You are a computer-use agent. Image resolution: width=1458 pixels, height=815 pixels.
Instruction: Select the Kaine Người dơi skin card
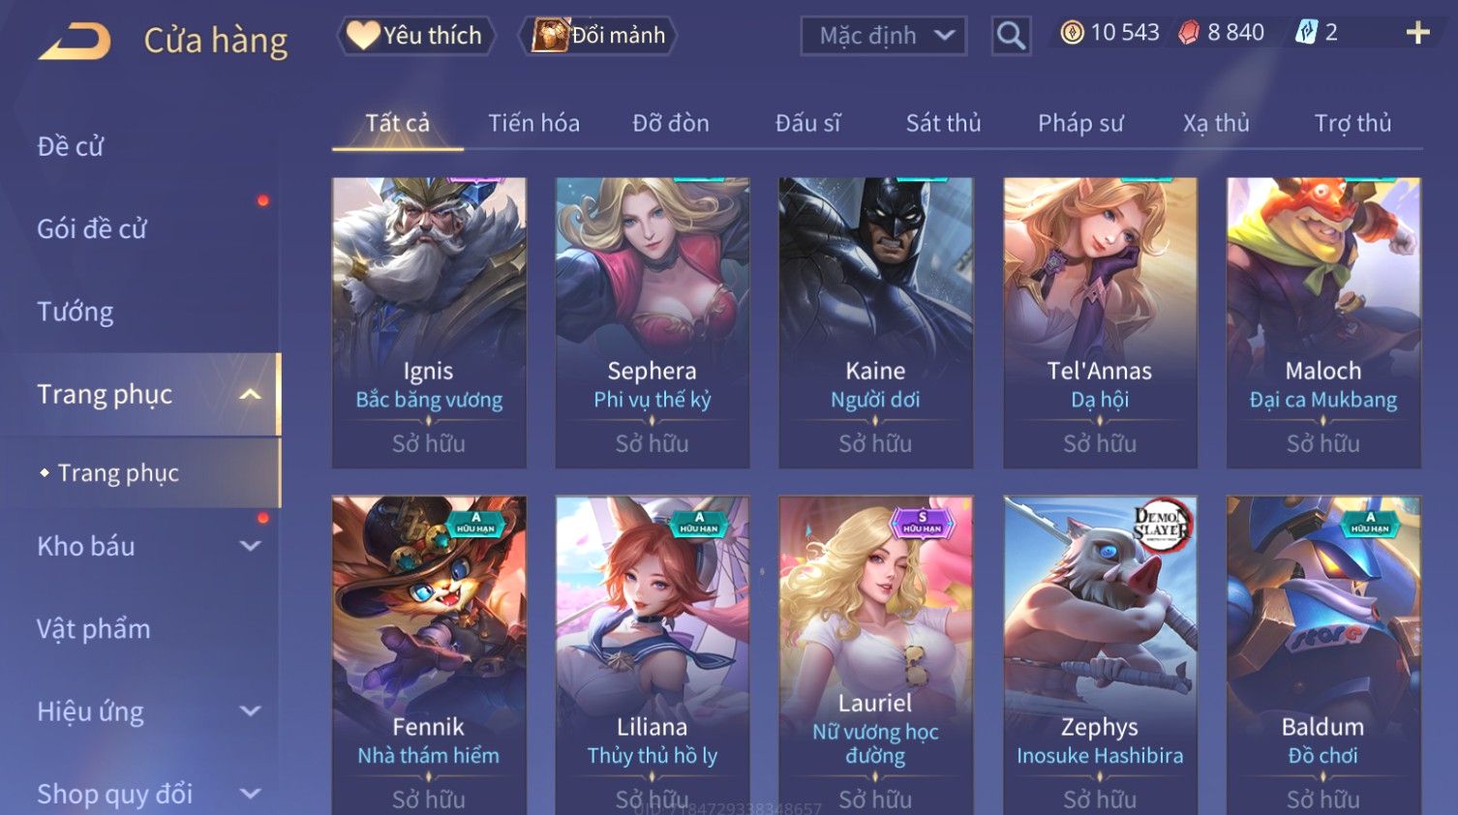(875, 322)
